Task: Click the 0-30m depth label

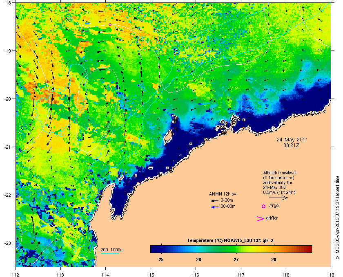Action: pos(227,200)
